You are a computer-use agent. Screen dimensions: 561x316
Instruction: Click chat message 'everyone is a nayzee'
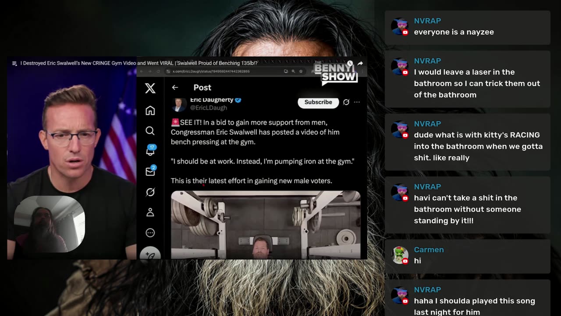pyautogui.click(x=454, y=32)
